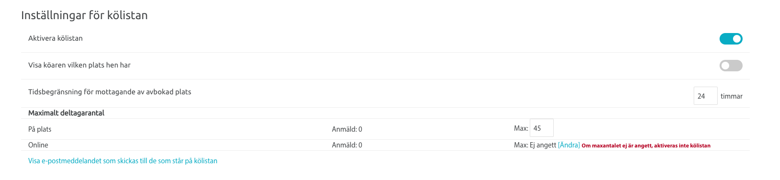Select the På plats row label

(40, 129)
